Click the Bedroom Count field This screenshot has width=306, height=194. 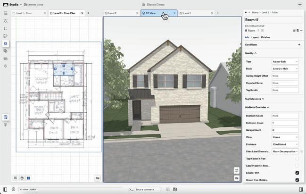[x=285, y=116]
